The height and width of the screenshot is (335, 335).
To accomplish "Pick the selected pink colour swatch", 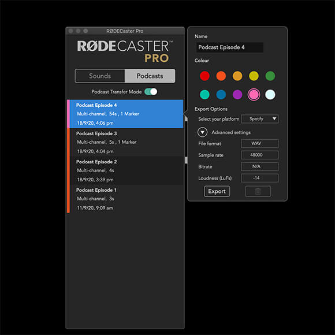I will click(254, 94).
